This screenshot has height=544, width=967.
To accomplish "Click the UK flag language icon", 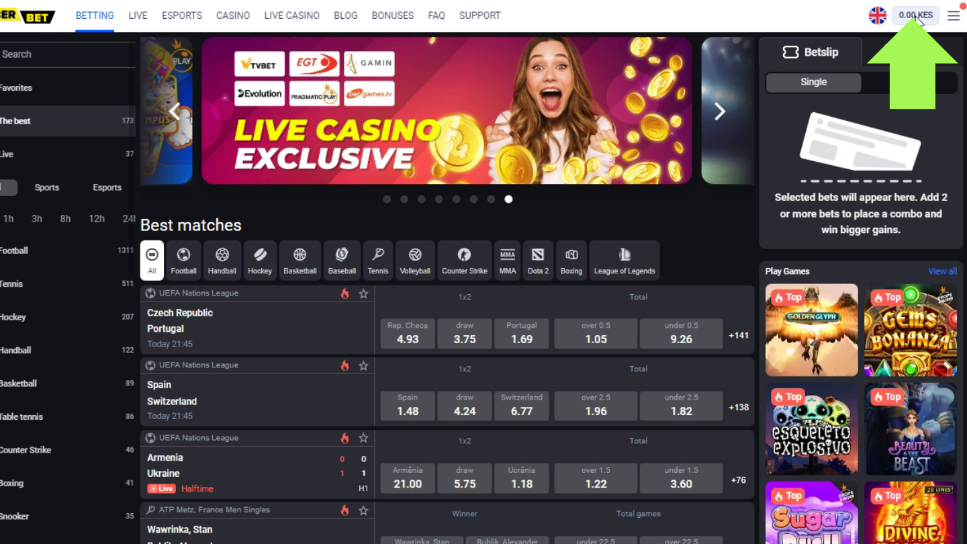I will tap(878, 15).
